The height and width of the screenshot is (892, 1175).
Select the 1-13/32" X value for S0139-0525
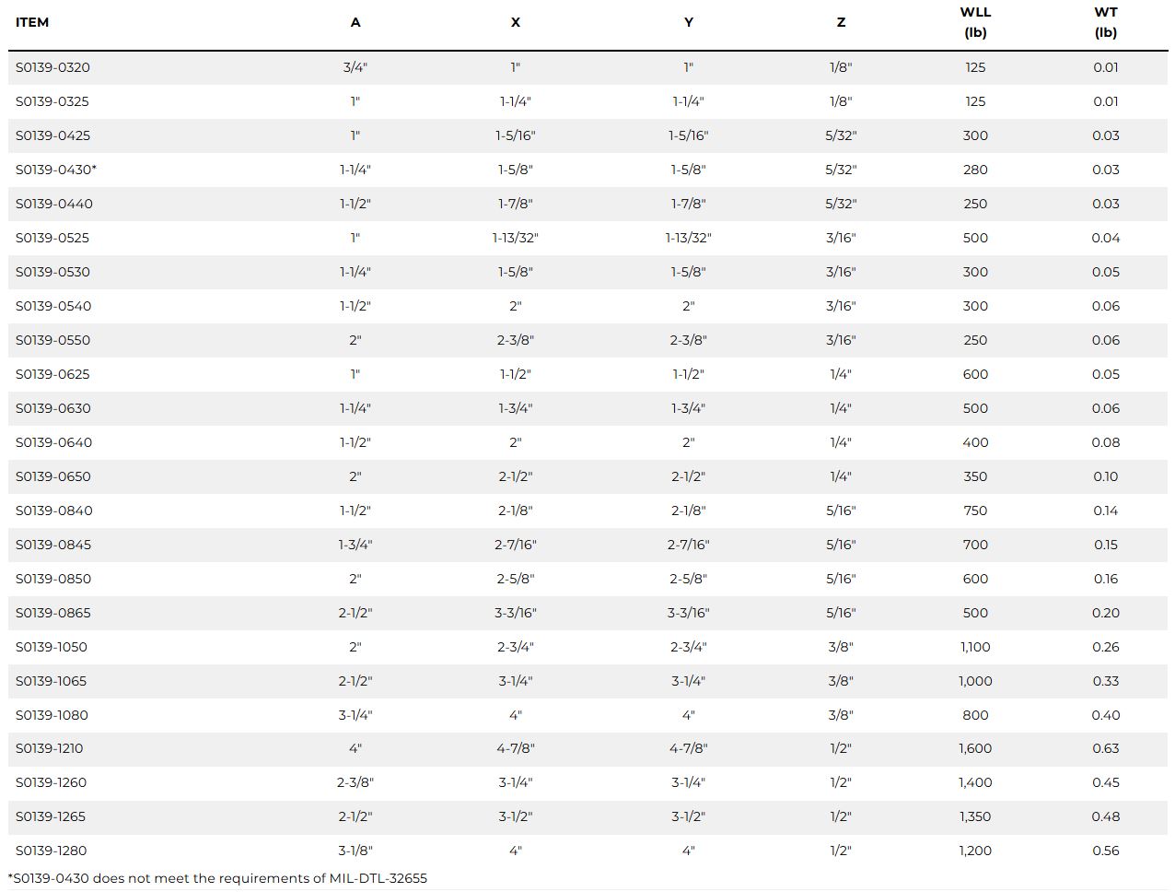point(515,238)
